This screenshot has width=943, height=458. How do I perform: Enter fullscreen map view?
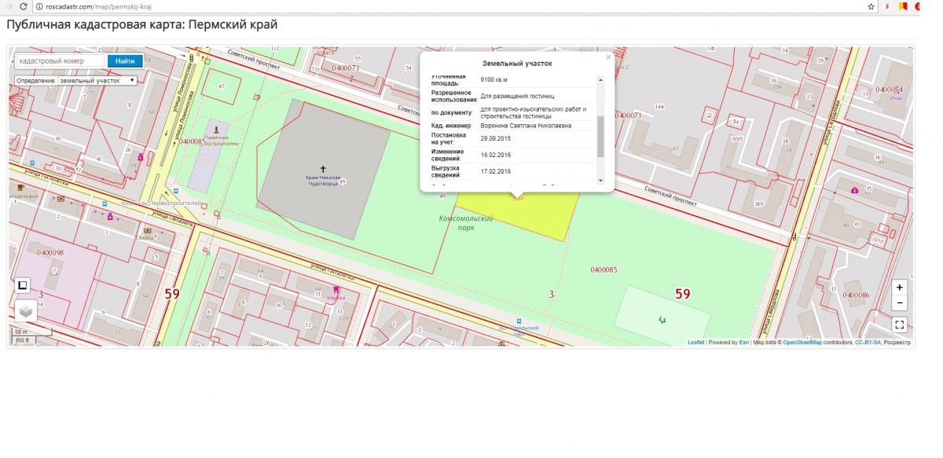coord(900,324)
